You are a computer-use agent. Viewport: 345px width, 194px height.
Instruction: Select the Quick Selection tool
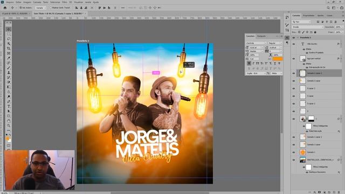[x=9, y=44]
